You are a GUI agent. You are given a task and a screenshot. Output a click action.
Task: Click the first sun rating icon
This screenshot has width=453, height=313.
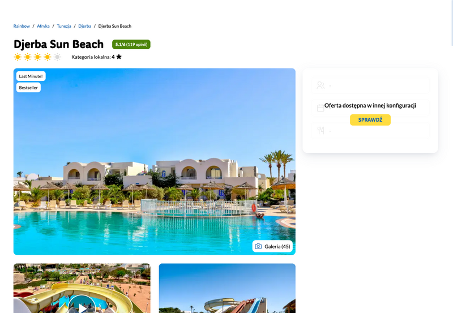18,57
